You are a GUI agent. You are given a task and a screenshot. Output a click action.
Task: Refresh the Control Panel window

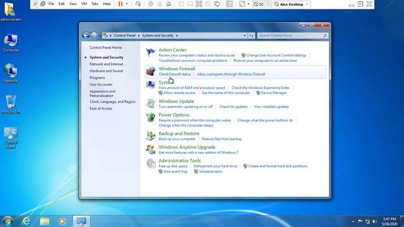tap(251, 35)
